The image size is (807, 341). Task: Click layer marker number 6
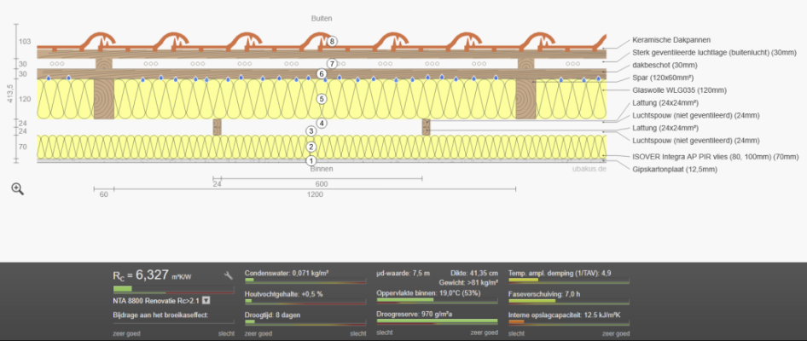click(322, 74)
